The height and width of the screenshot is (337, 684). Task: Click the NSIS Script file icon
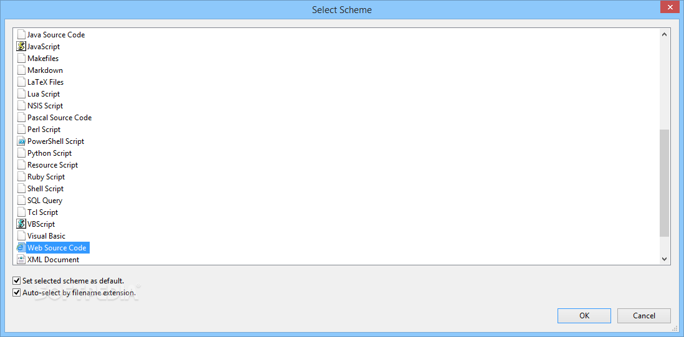[x=21, y=105]
